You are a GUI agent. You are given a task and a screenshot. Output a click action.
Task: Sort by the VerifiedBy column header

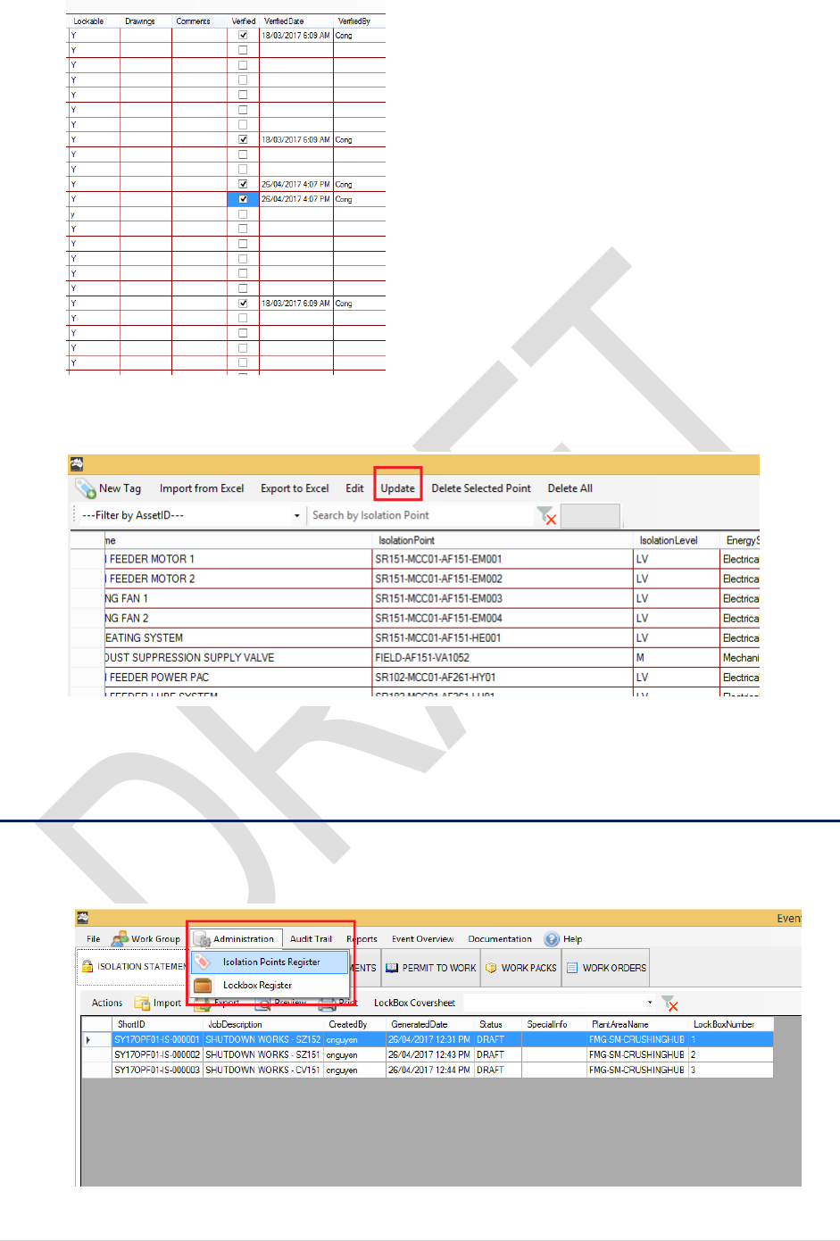pyautogui.click(x=359, y=21)
